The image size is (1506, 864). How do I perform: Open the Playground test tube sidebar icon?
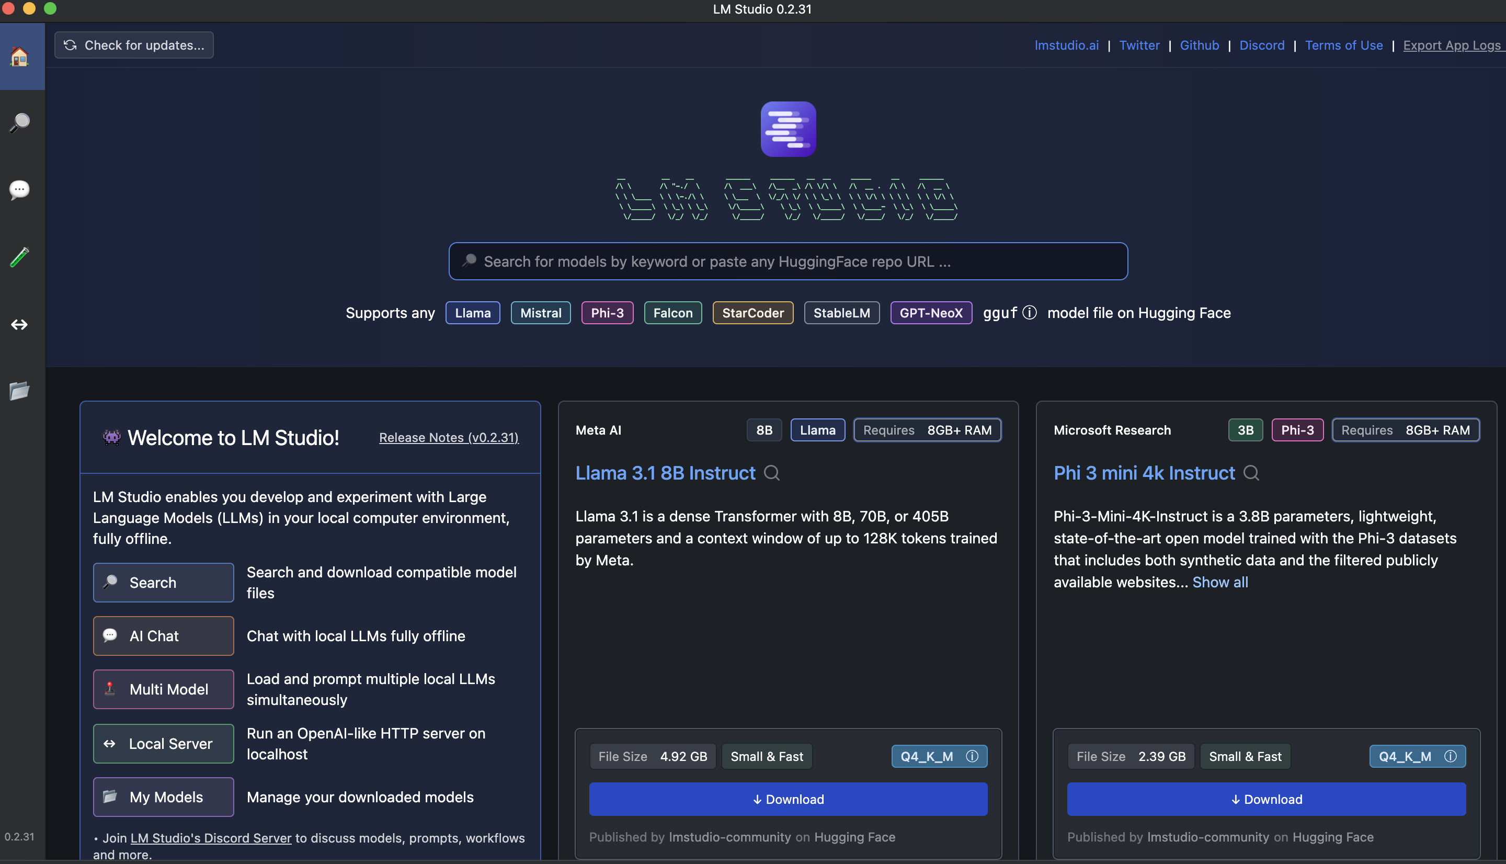(x=19, y=257)
